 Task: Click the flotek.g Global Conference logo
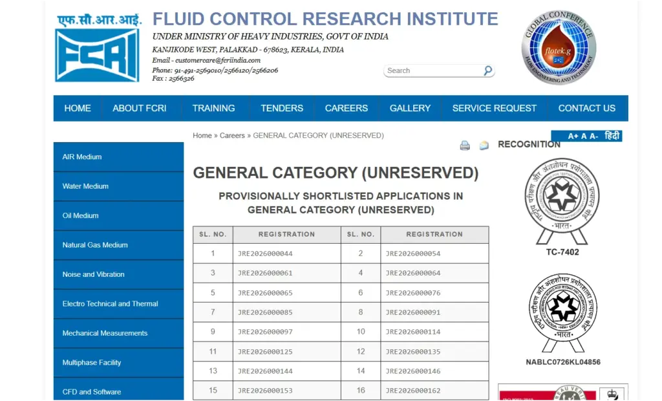tap(559, 47)
